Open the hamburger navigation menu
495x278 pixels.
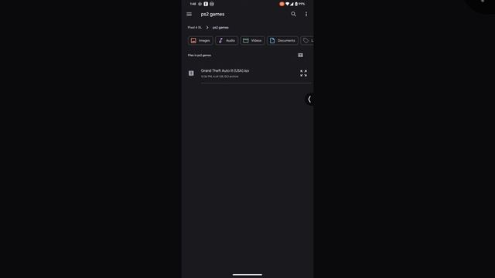189,14
